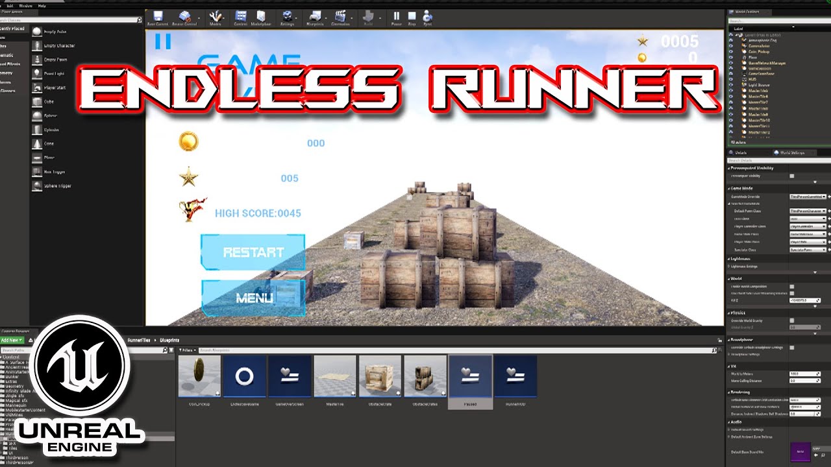Open Default Pawn Class dropdown
Viewport: 831px width, 467px height.
[808, 211]
